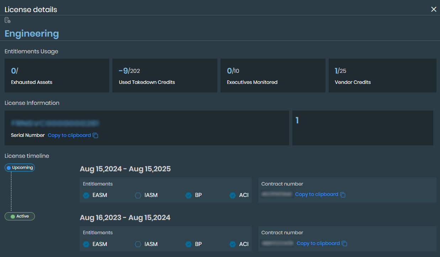440x257 pixels.
Task: Click the copy icon next to Serial Number
Action: 95,135
